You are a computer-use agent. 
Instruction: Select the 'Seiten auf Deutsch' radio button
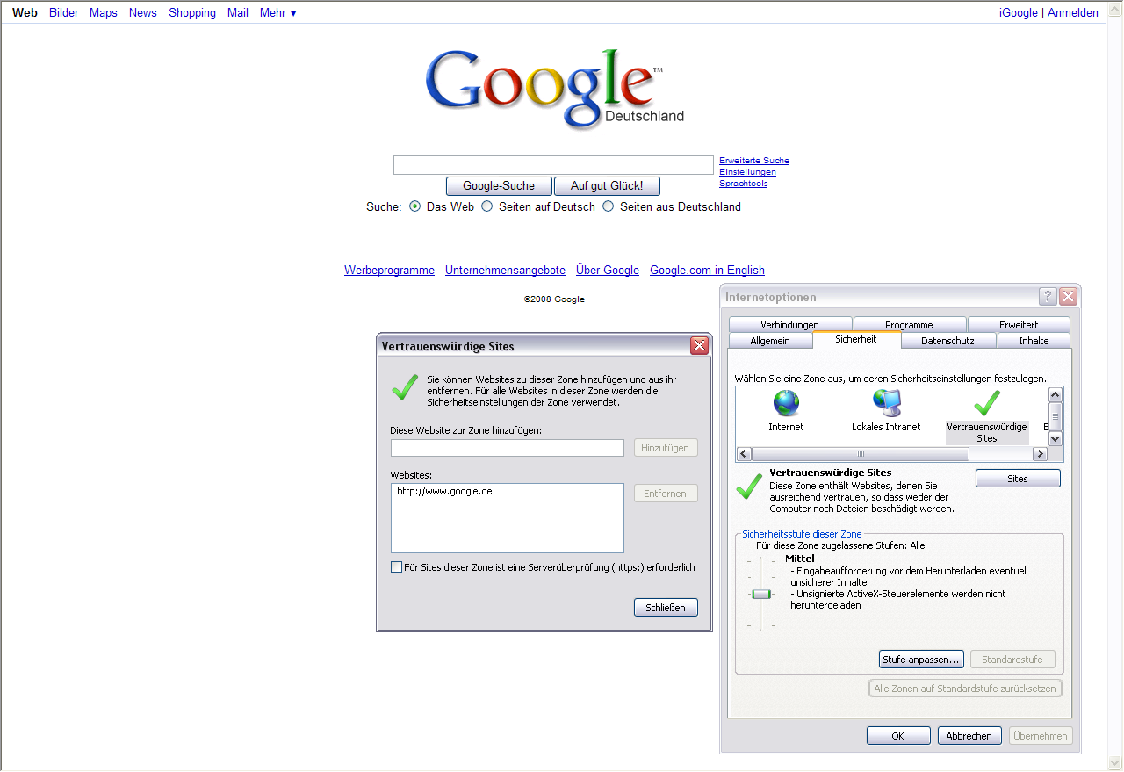coord(487,206)
